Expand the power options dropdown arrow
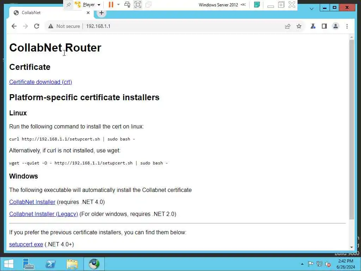 coord(118,5)
